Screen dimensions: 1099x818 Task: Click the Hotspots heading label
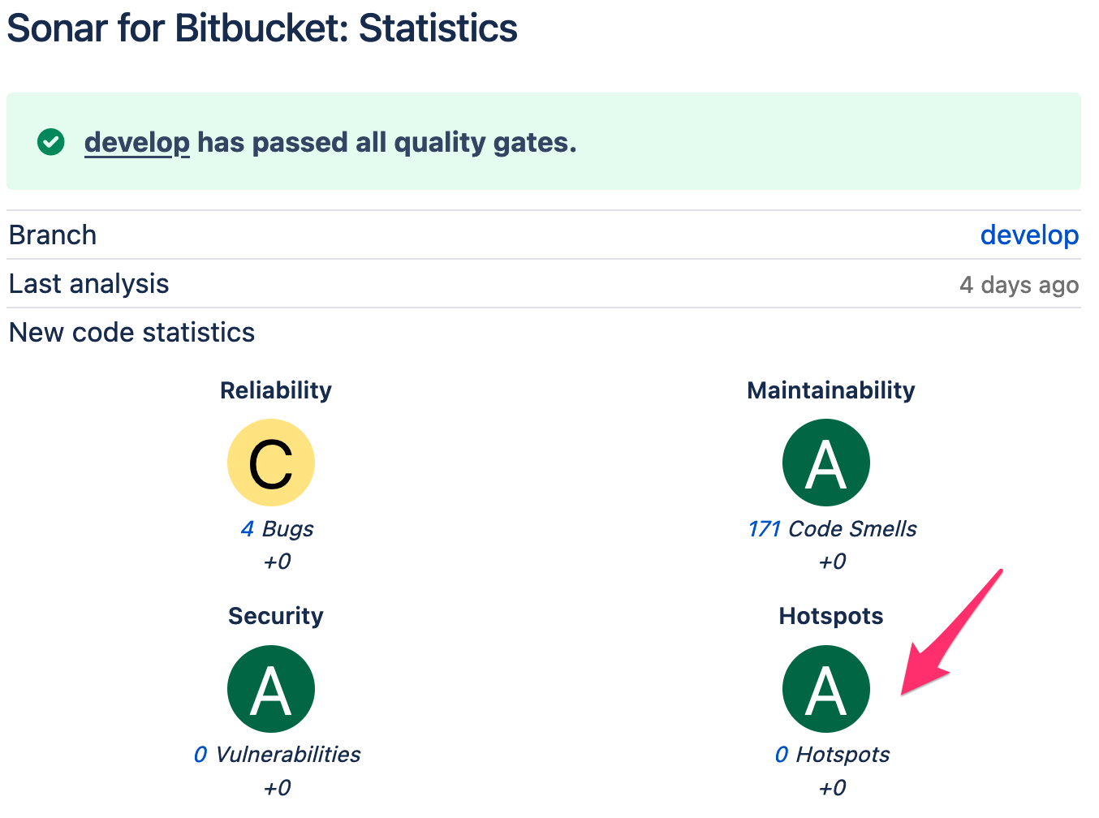(x=830, y=616)
